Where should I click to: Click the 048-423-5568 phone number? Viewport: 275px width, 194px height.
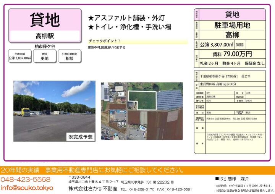pos(26,179)
